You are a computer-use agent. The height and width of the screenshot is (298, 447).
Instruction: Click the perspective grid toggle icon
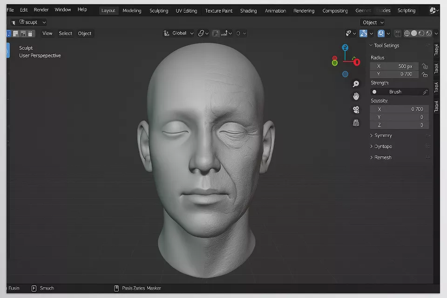click(x=356, y=123)
